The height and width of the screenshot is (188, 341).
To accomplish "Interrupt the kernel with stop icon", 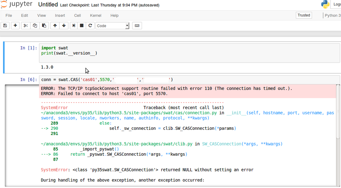I will point(82,26).
